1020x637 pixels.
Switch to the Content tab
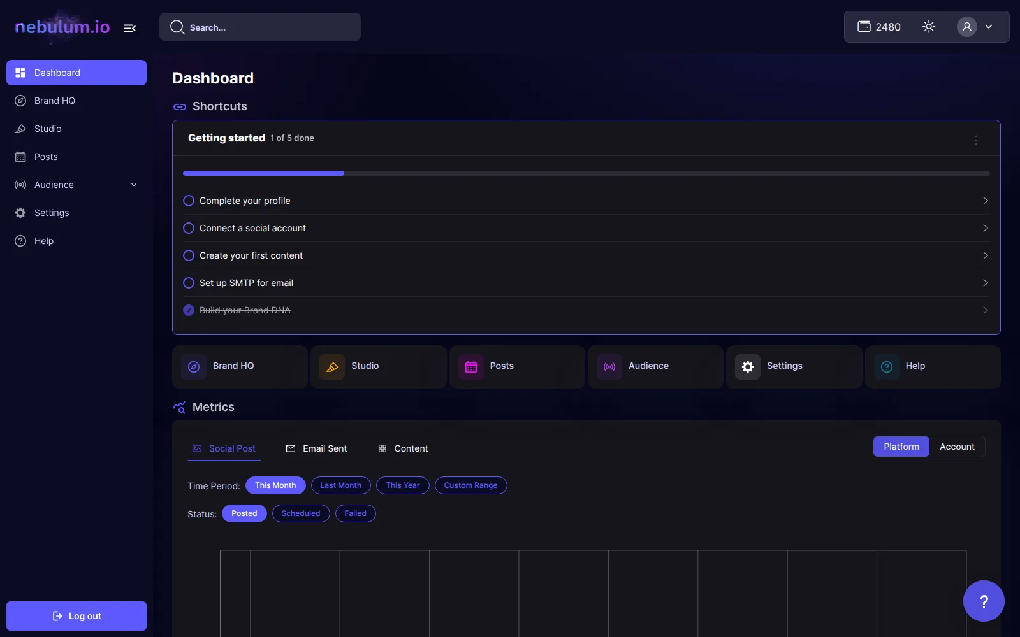pos(403,448)
